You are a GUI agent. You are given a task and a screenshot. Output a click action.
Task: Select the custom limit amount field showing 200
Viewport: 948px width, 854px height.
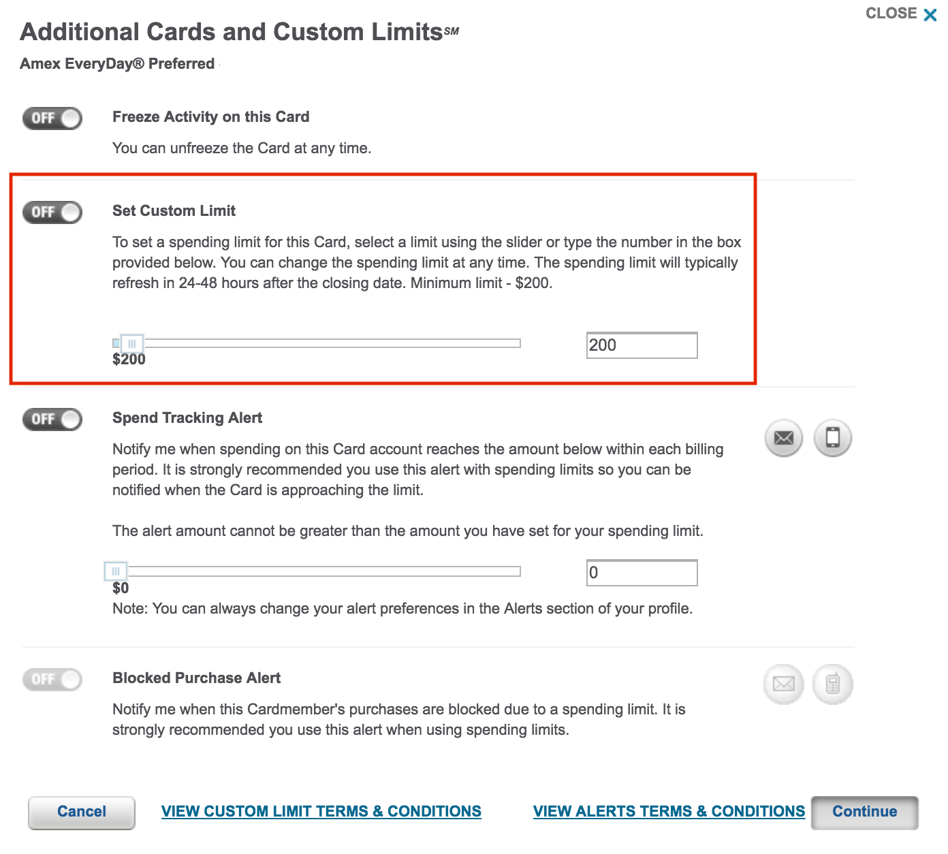pos(641,345)
